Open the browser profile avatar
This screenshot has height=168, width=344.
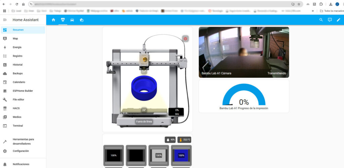pos(337,4)
